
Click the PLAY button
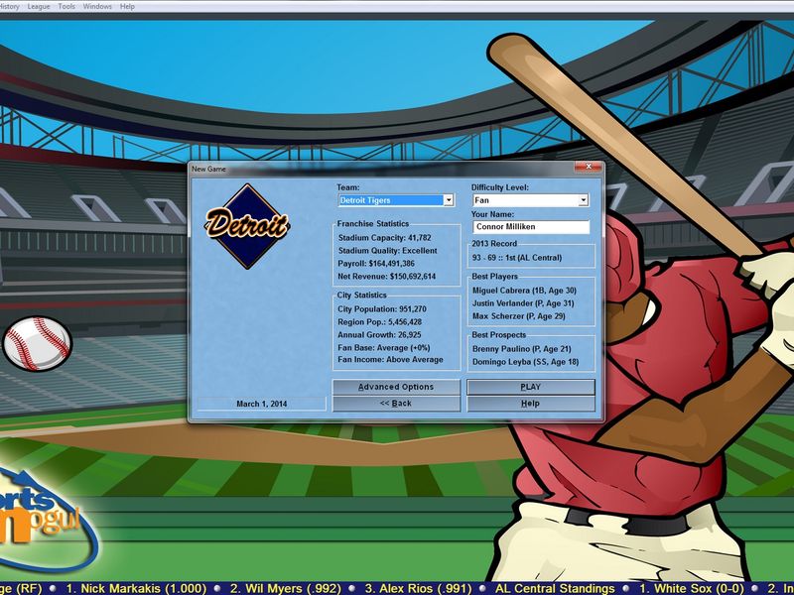click(531, 387)
